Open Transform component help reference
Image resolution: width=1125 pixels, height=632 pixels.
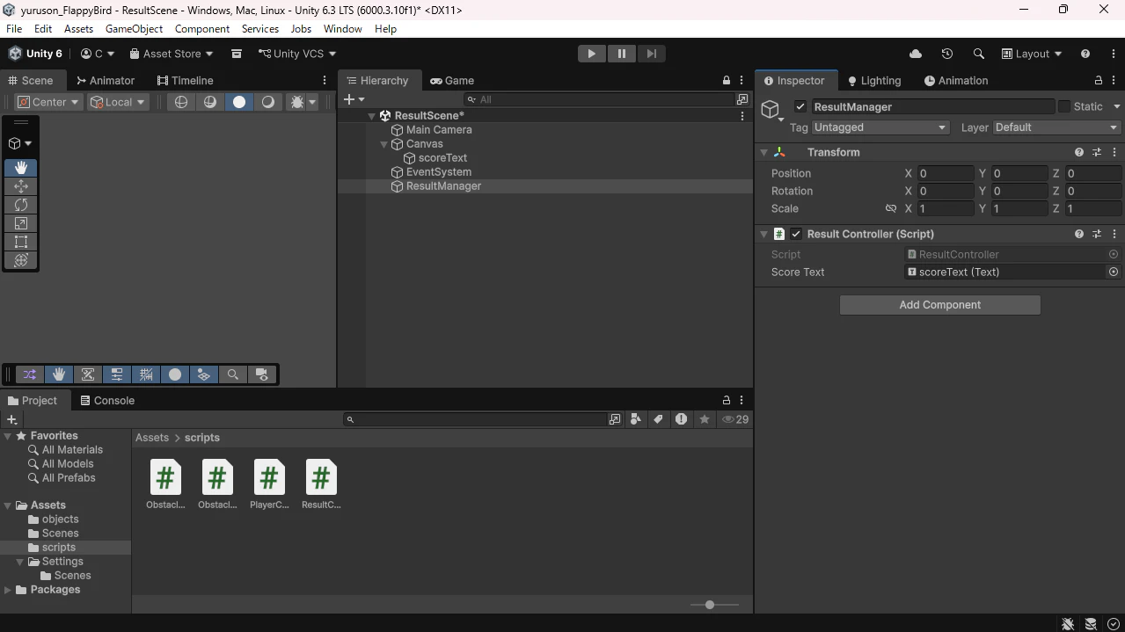point(1079,152)
